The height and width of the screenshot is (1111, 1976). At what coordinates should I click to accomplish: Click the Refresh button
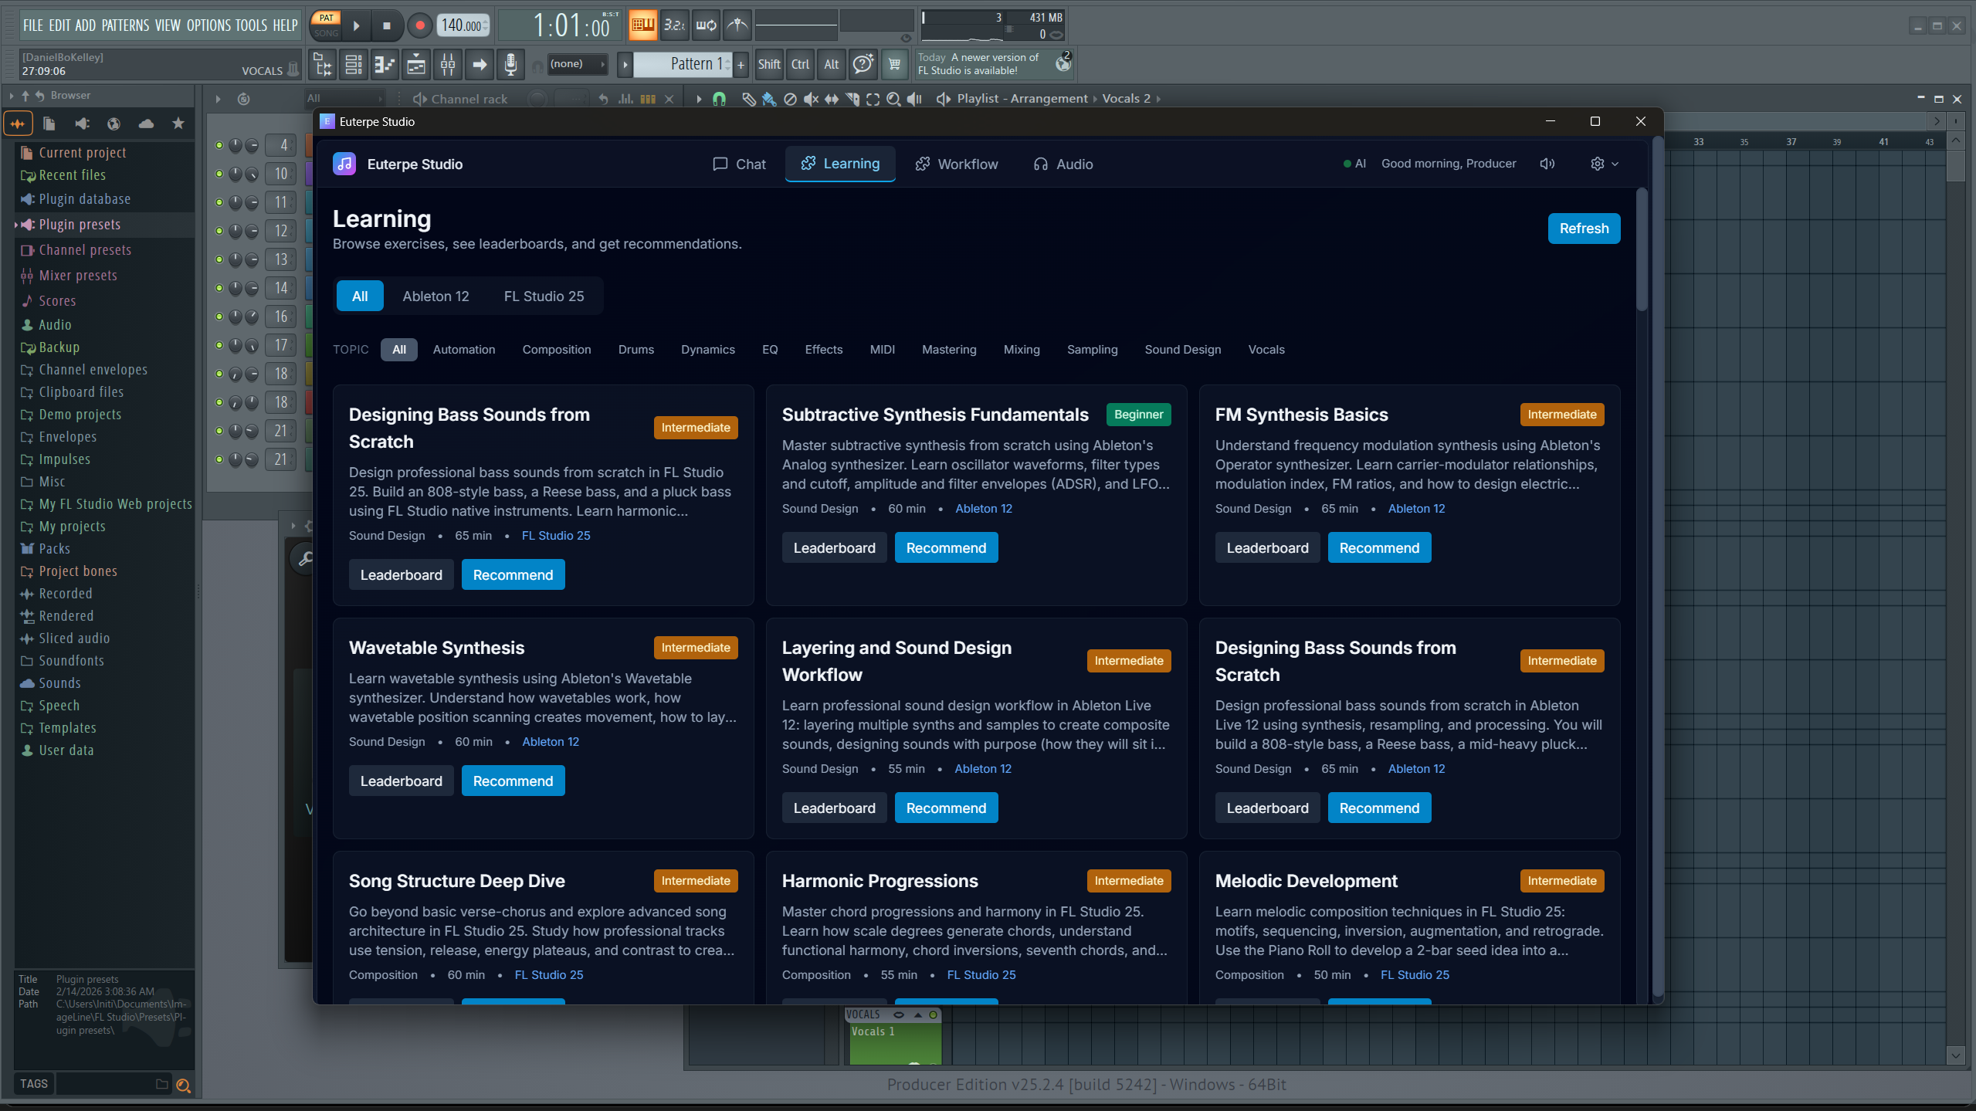point(1584,229)
